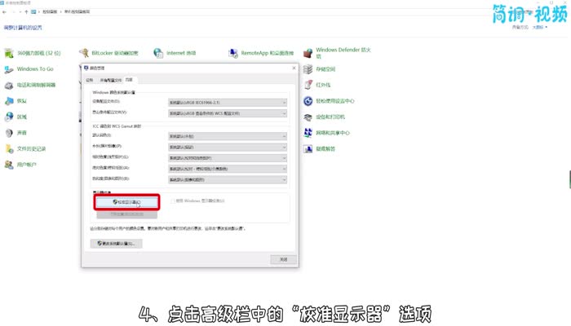Switch to the 设备 tab
The image size is (571, 326).
(90, 80)
